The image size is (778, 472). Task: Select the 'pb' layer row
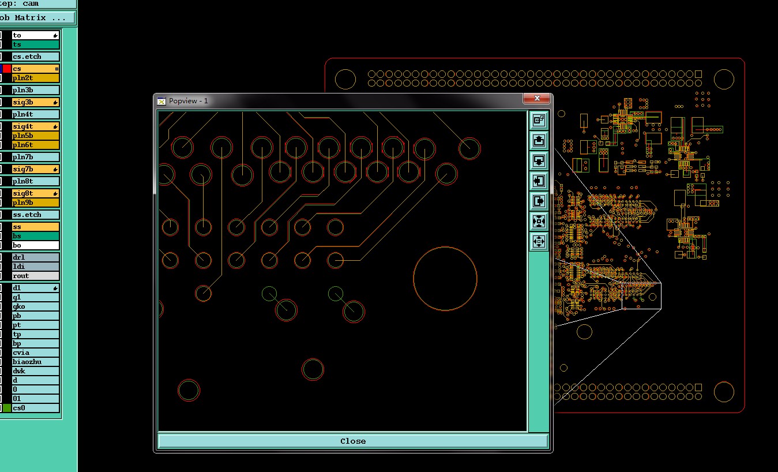click(x=36, y=316)
